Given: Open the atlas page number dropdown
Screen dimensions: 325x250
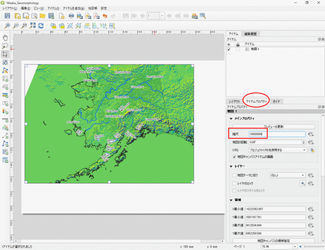Looking at the screenshot, I should (x=162, y=16).
